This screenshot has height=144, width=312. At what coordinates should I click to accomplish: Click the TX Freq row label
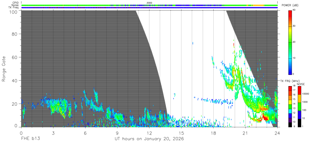(13, 8)
